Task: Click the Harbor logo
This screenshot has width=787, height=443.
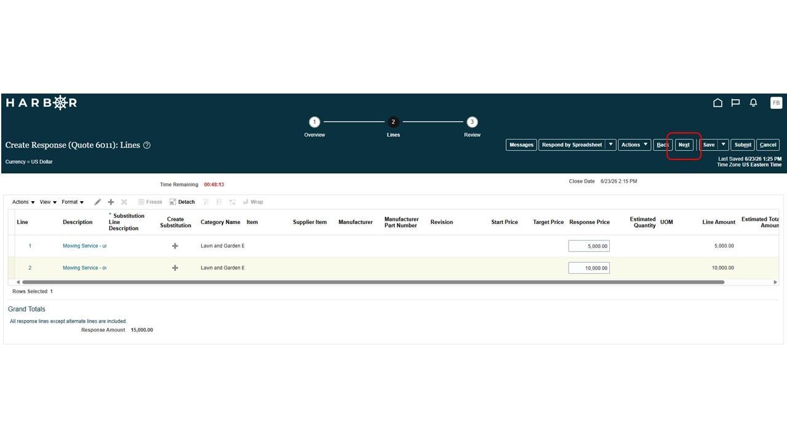Action: 41,103
